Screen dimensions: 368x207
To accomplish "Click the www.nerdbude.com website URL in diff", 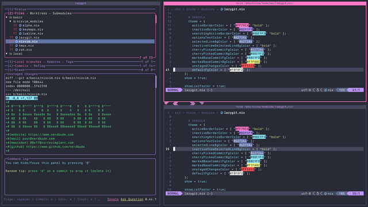I will (51, 135).
